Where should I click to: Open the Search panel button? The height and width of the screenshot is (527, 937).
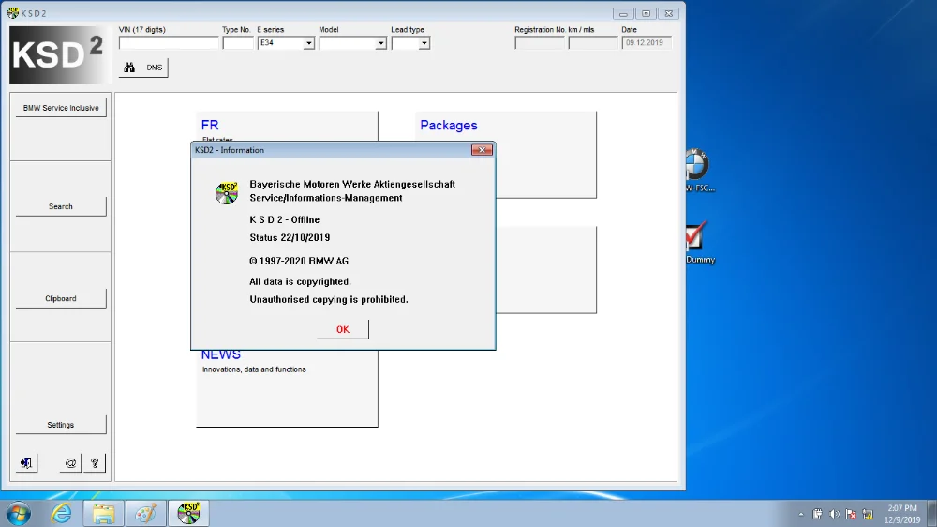click(61, 206)
